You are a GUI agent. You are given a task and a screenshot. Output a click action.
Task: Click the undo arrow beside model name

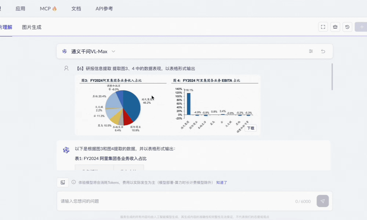pos(323,51)
